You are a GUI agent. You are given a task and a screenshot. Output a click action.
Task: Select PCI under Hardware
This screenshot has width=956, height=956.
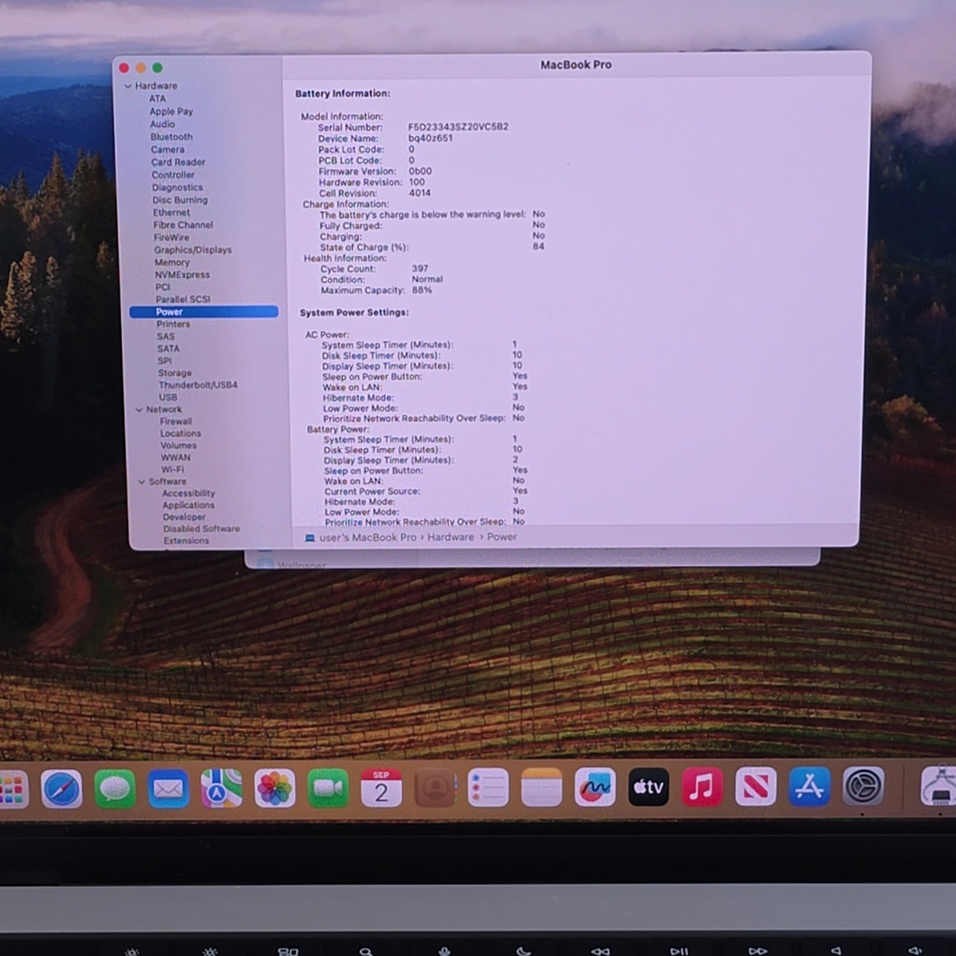(x=163, y=287)
